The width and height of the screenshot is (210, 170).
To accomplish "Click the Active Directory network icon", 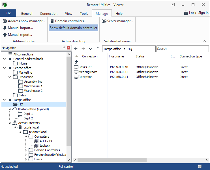I will pos(15,123).
